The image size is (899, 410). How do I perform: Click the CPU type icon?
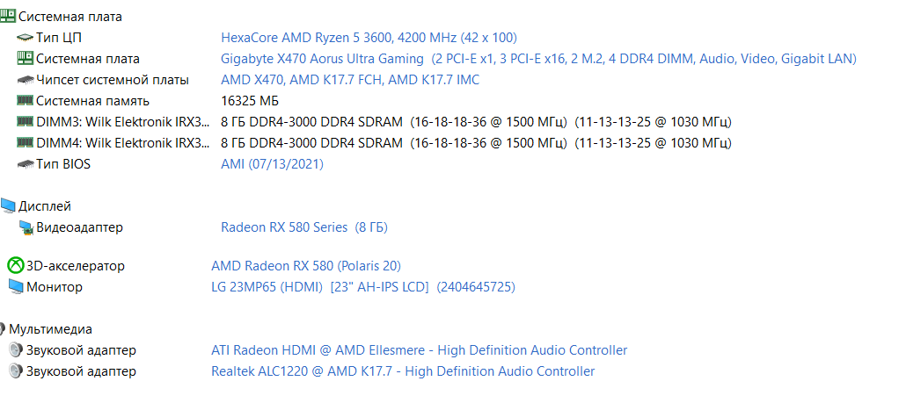(25, 38)
